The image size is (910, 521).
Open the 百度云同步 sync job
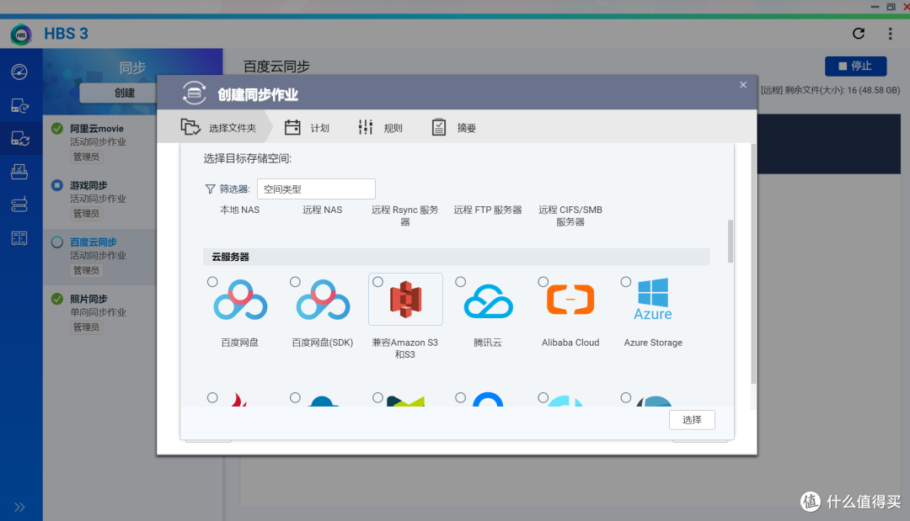[99, 256]
